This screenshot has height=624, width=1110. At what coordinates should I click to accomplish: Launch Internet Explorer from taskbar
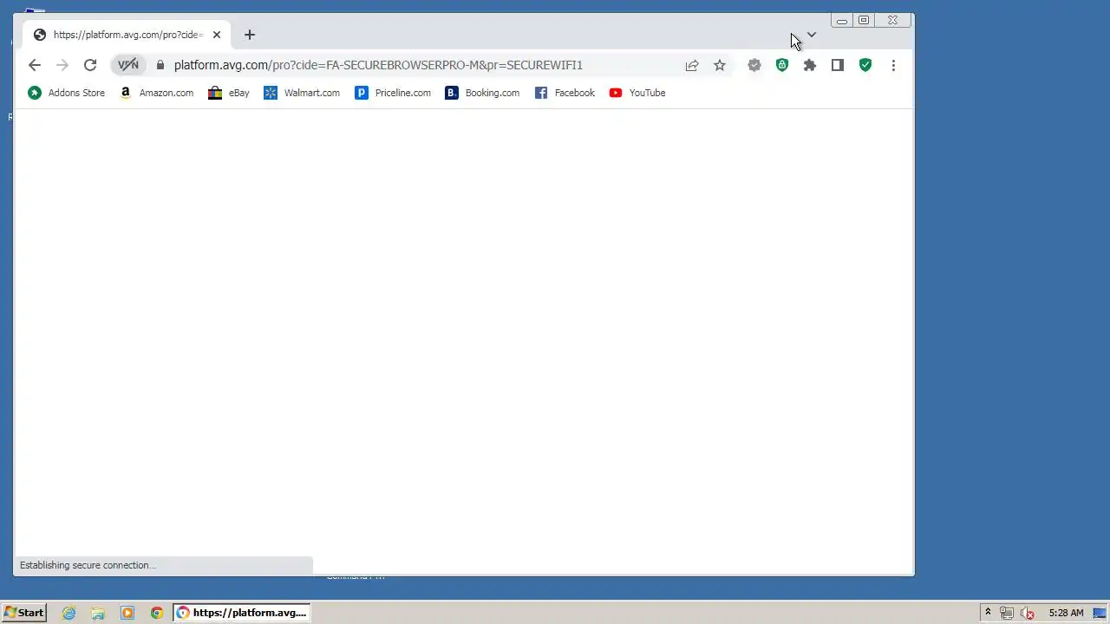(x=69, y=613)
